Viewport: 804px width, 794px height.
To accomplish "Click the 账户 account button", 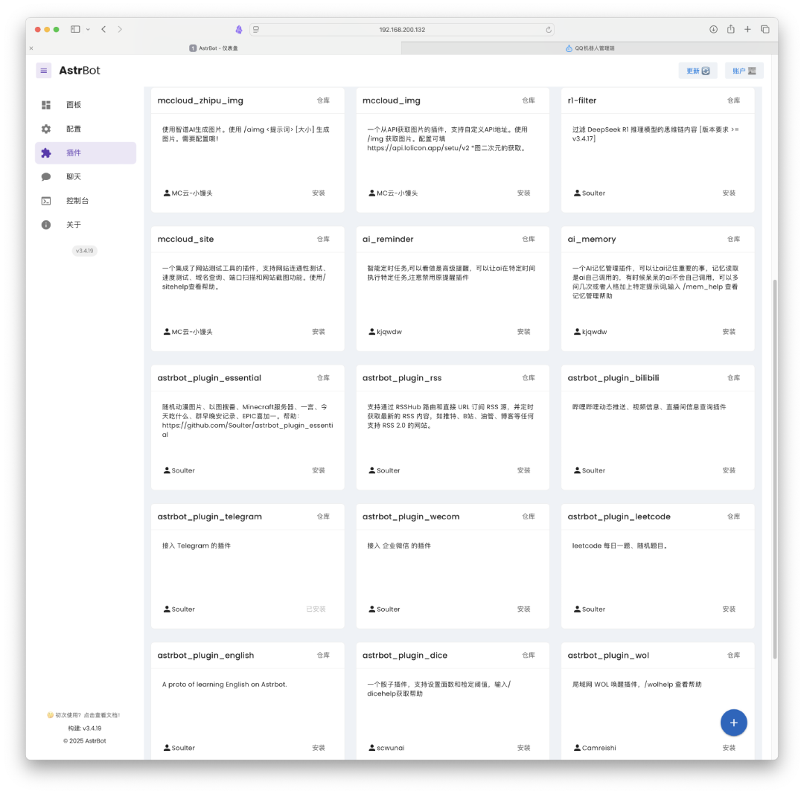I will point(744,71).
